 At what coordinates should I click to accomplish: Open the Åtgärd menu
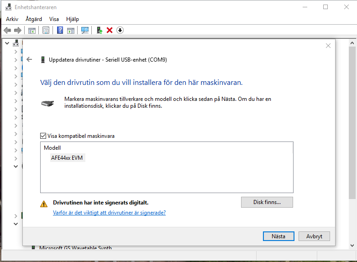[x=34, y=19]
